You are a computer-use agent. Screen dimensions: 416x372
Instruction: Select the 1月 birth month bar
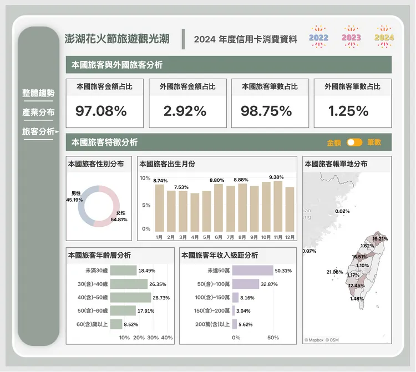point(159,208)
